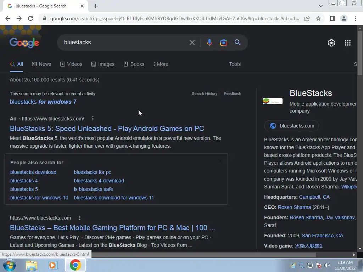Clear the search box text
363x272 pixels.
[x=192, y=42]
